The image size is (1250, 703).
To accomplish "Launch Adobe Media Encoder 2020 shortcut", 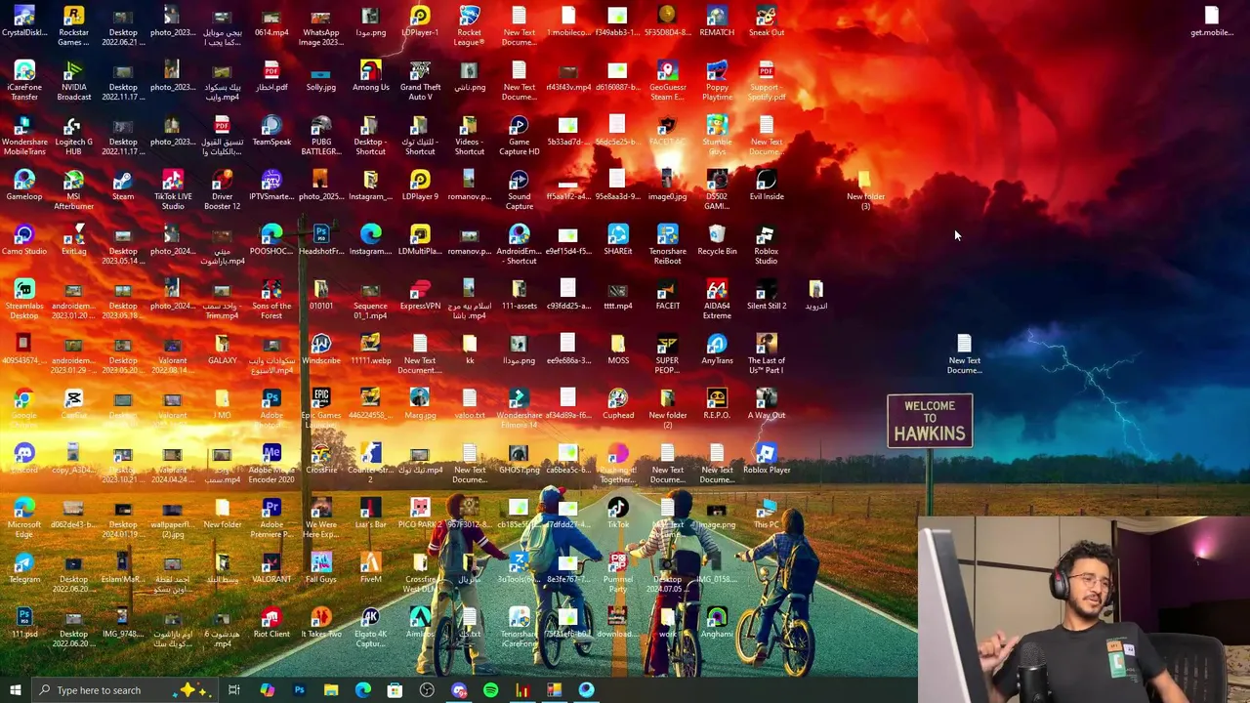I will point(271,464).
